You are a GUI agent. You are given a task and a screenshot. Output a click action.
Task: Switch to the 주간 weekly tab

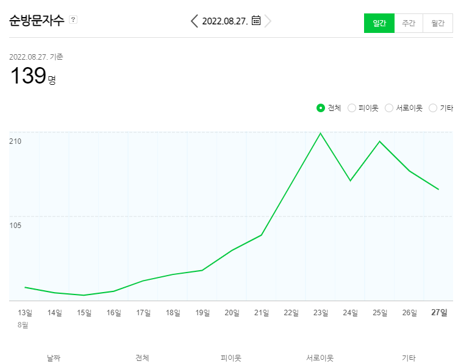[x=409, y=23]
